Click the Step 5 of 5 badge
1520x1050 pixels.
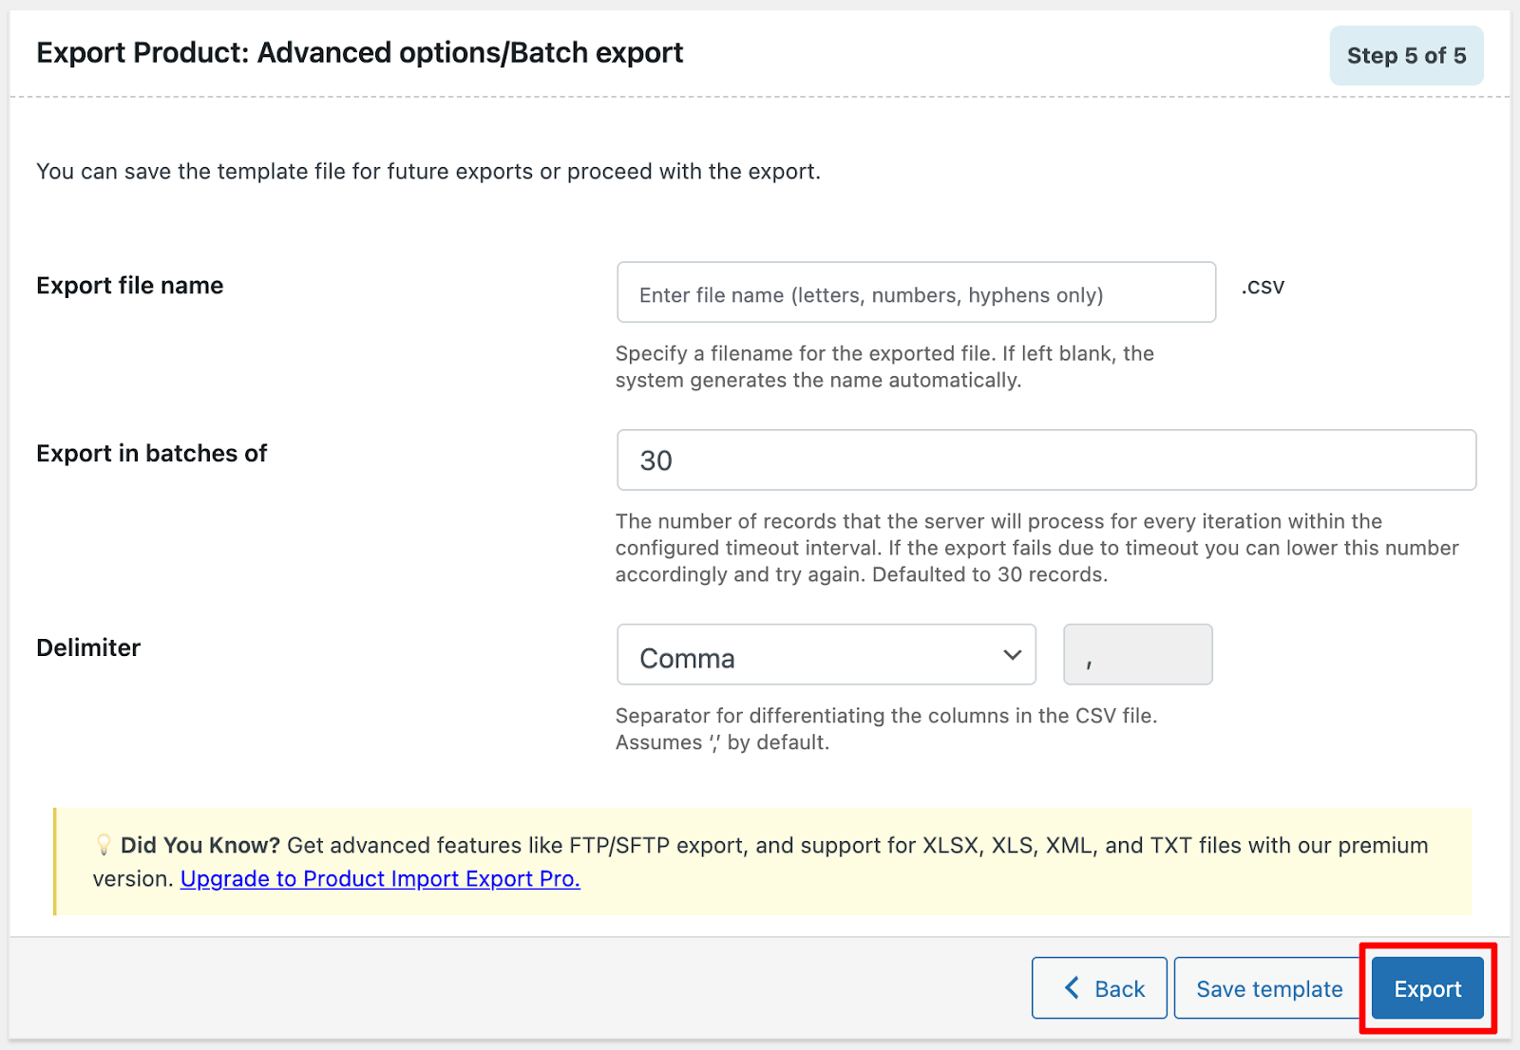click(1406, 56)
